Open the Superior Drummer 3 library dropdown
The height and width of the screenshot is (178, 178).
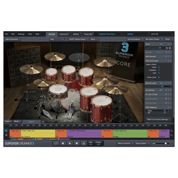[110, 34]
